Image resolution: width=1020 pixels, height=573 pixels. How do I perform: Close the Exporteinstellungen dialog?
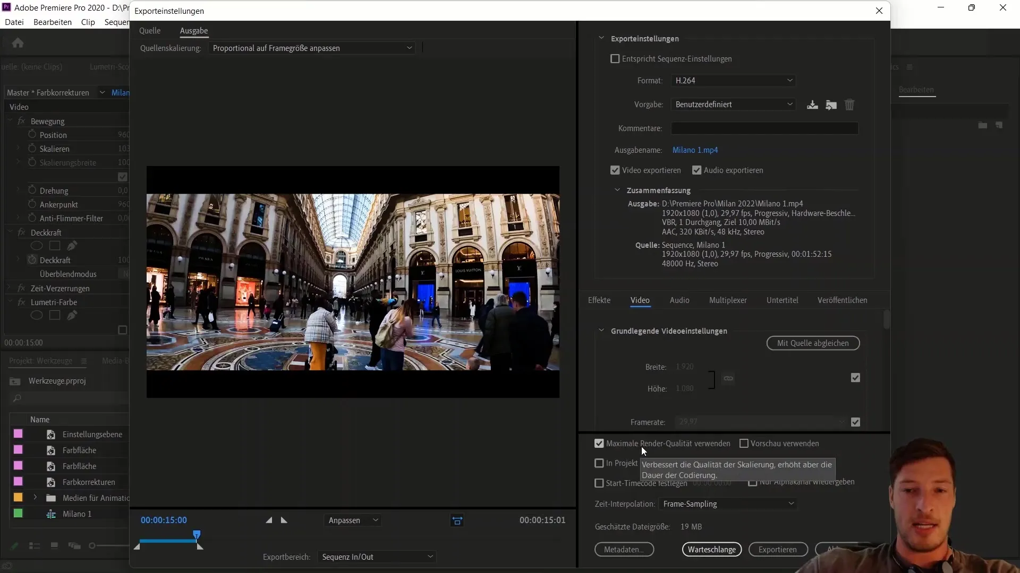[x=879, y=11]
